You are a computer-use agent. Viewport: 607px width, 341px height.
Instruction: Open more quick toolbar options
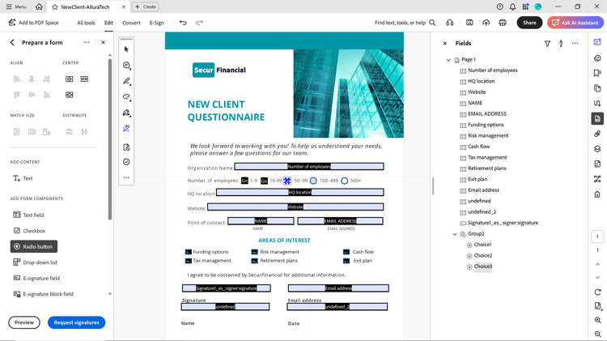pos(126,177)
